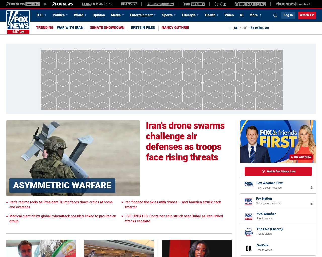Viewport: 322px width, 257px height.
Task: Open the Fox Noticias logo link
Action: coord(251,4)
